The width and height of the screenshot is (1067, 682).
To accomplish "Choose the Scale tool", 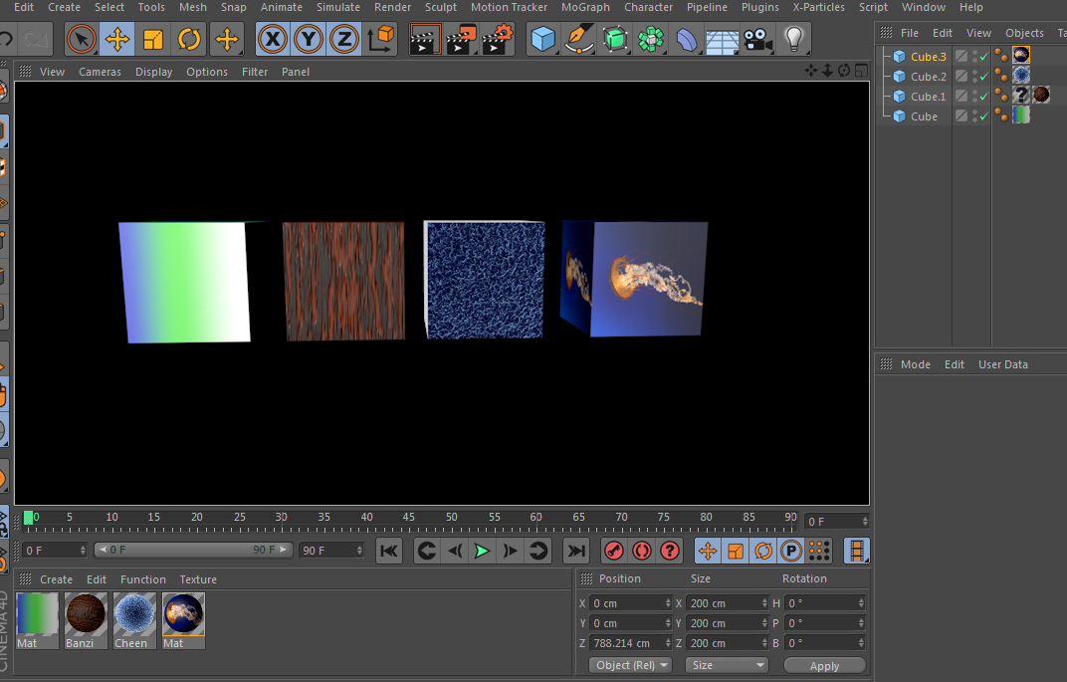I will pyautogui.click(x=153, y=40).
